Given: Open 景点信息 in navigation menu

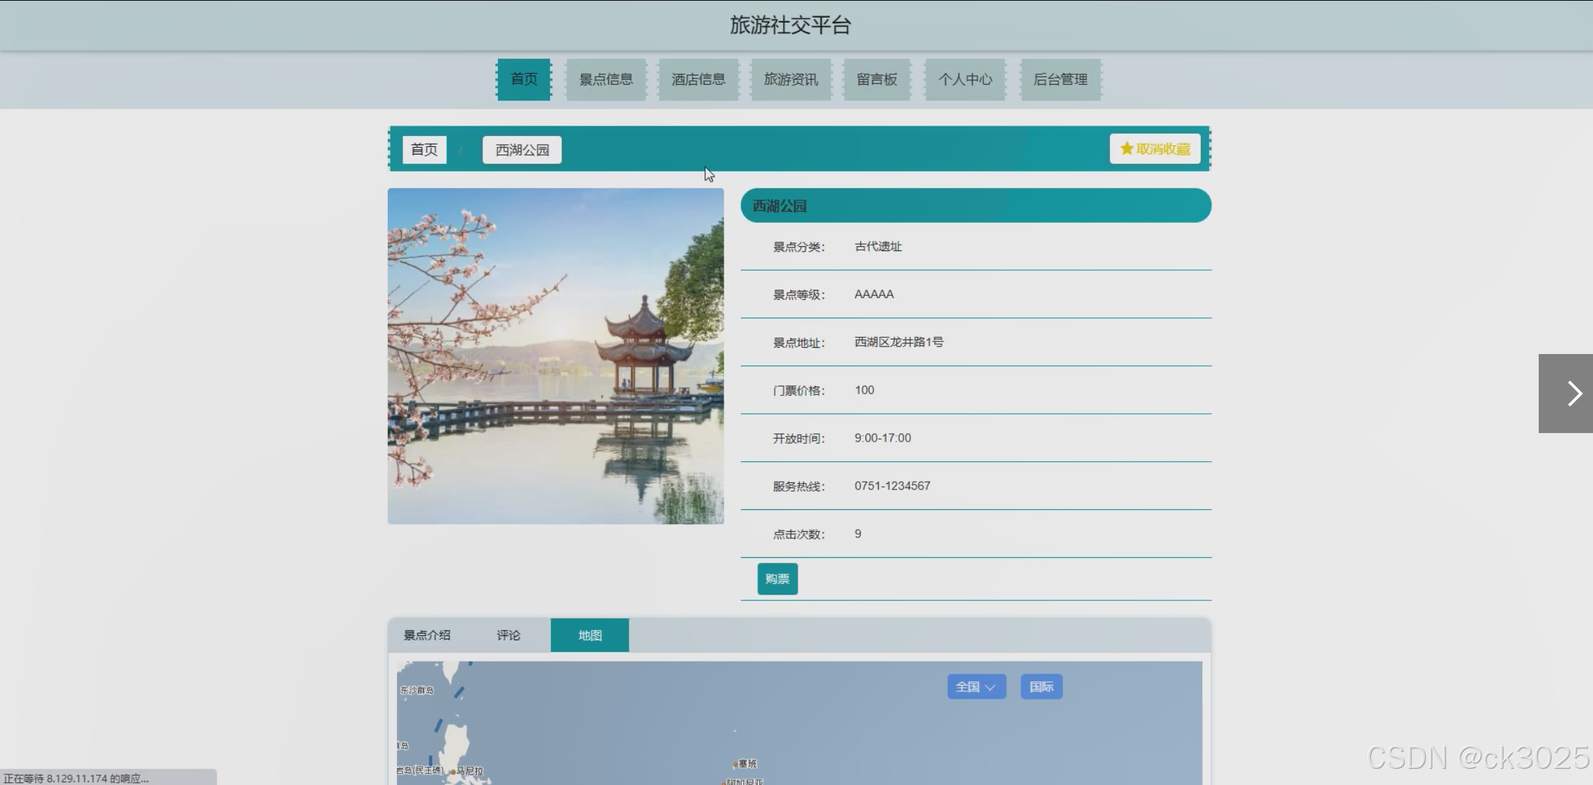Looking at the screenshot, I should coord(606,80).
